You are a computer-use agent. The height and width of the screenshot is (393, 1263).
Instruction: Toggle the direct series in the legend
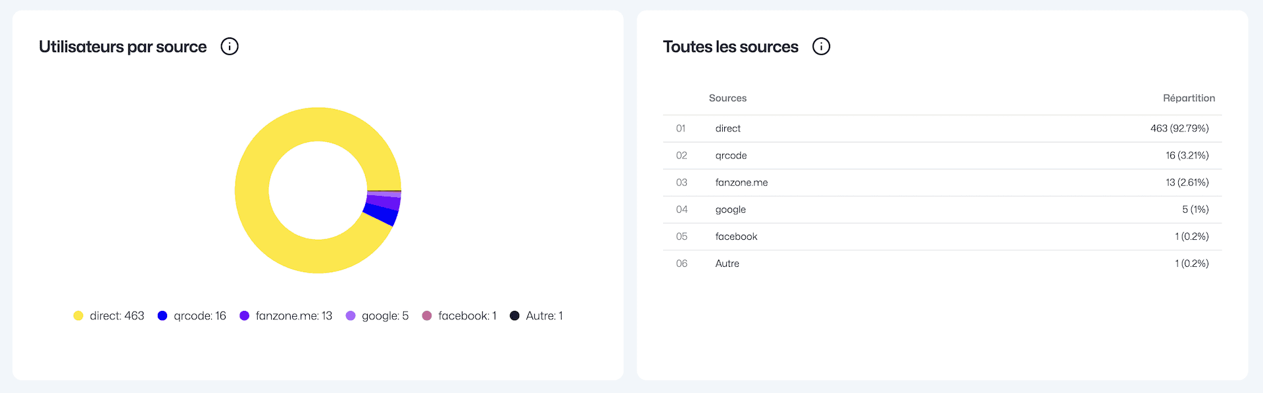pos(109,315)
